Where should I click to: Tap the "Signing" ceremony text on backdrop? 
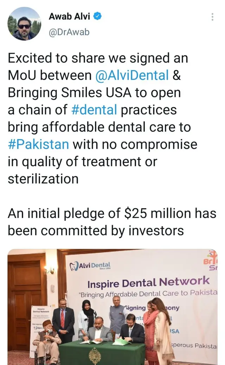click(x=136, y=308)
